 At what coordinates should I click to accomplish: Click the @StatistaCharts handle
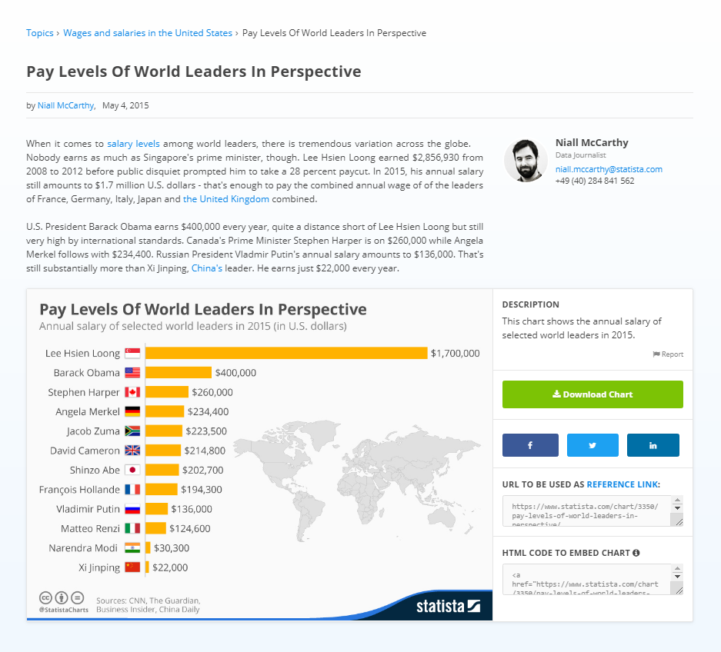tap(63, 610)
